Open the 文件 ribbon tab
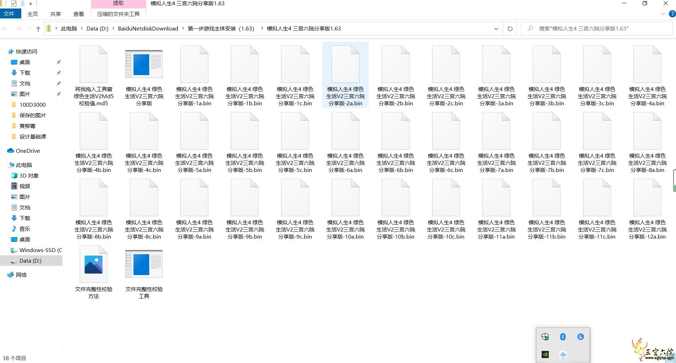This screenshot has height=363, width=676. [x=9, y=14]
